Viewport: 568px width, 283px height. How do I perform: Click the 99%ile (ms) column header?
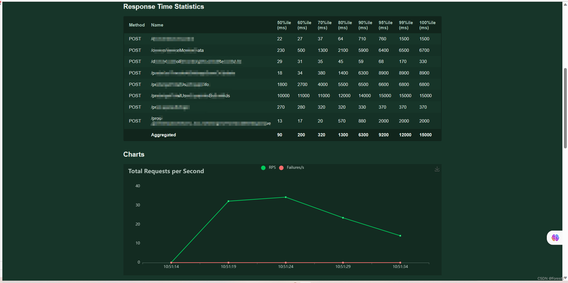click(406, 25)
